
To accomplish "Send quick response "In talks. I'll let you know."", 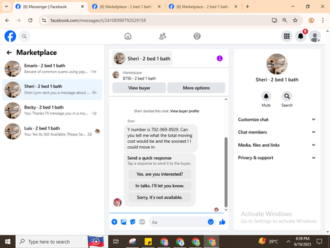I will click(160, 186).
